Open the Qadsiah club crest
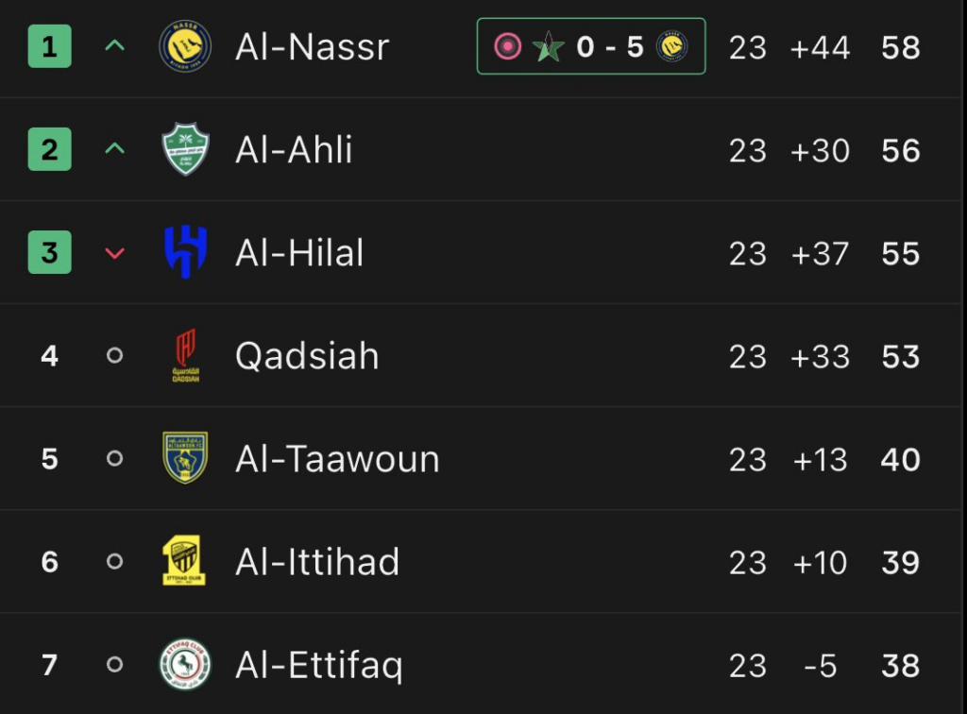 point(185,355)
